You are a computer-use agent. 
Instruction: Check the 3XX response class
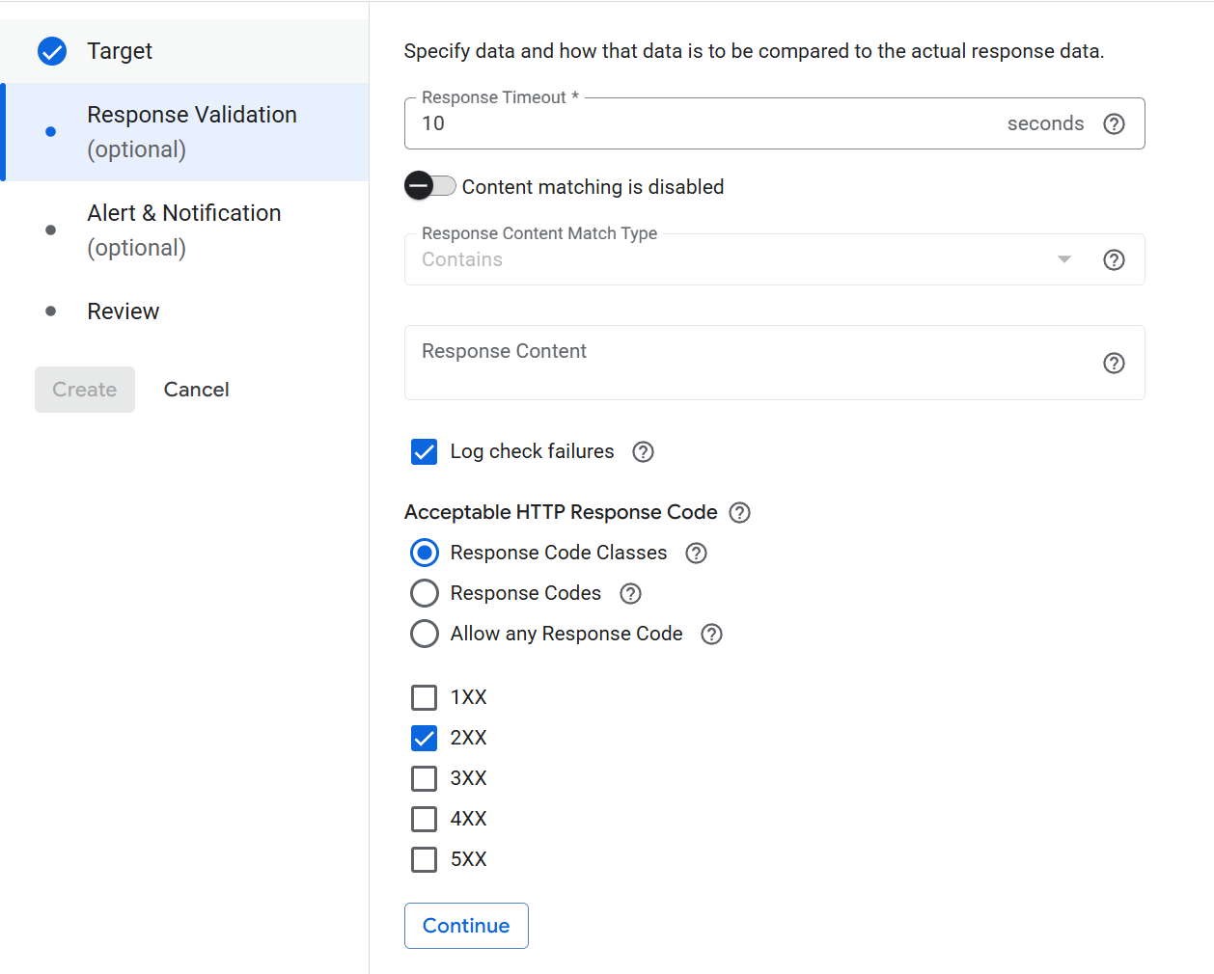coord(424,778)
